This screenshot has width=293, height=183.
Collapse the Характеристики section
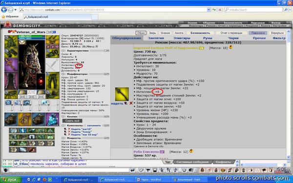[x=63, y=51]
